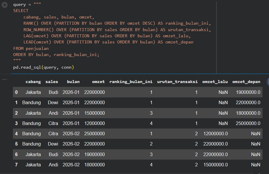Viewport: 269px width, 174px height.
Task: Click omzet value 12000000 in row 3
Action: (95, 123)
